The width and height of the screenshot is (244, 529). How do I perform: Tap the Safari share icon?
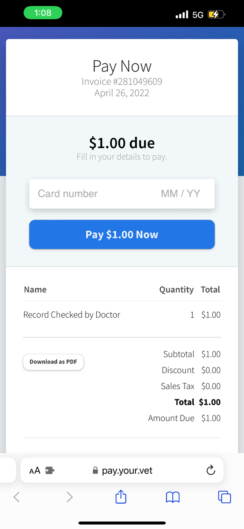coord(121,497)
